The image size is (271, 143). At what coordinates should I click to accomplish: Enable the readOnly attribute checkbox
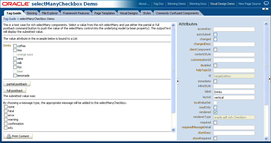pos(215,107)
